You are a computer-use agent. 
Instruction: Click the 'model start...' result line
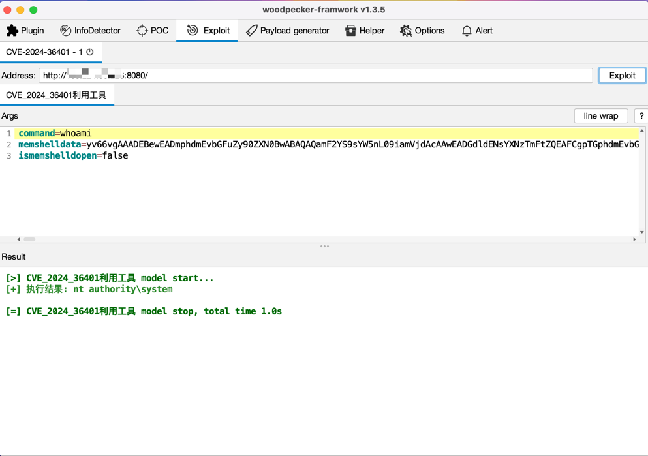pos(110,278)
